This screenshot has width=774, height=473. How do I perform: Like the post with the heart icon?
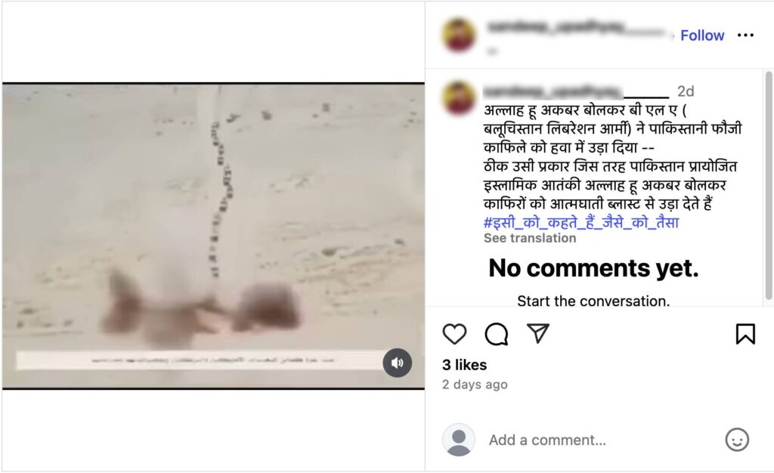[454, 334]
